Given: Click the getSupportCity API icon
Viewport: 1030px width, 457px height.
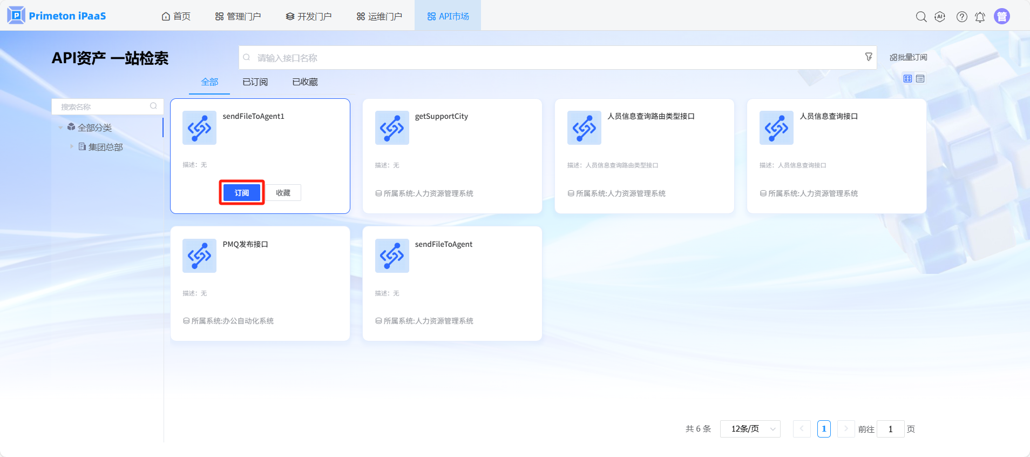Looking at the screenshot, I should point(391,128).
